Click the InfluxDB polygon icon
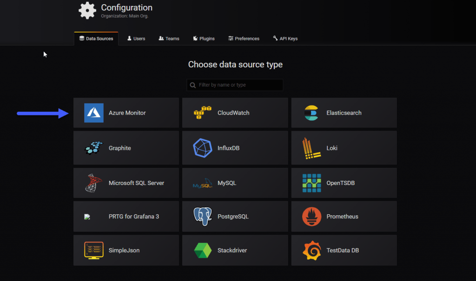 coord(203,148)
